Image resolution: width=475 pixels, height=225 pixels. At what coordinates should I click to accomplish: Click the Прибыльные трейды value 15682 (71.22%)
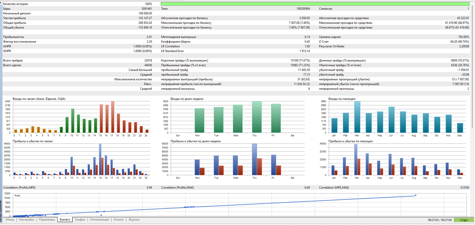(300, 65)
